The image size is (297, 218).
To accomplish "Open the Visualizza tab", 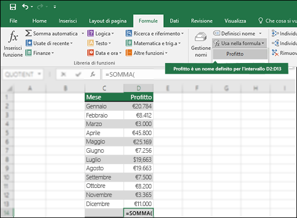I will pos(235,21).
